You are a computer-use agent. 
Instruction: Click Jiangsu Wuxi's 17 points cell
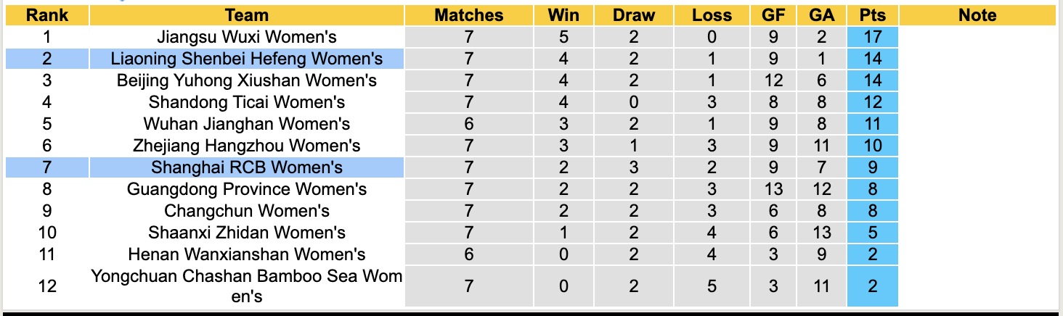(872, 37)
